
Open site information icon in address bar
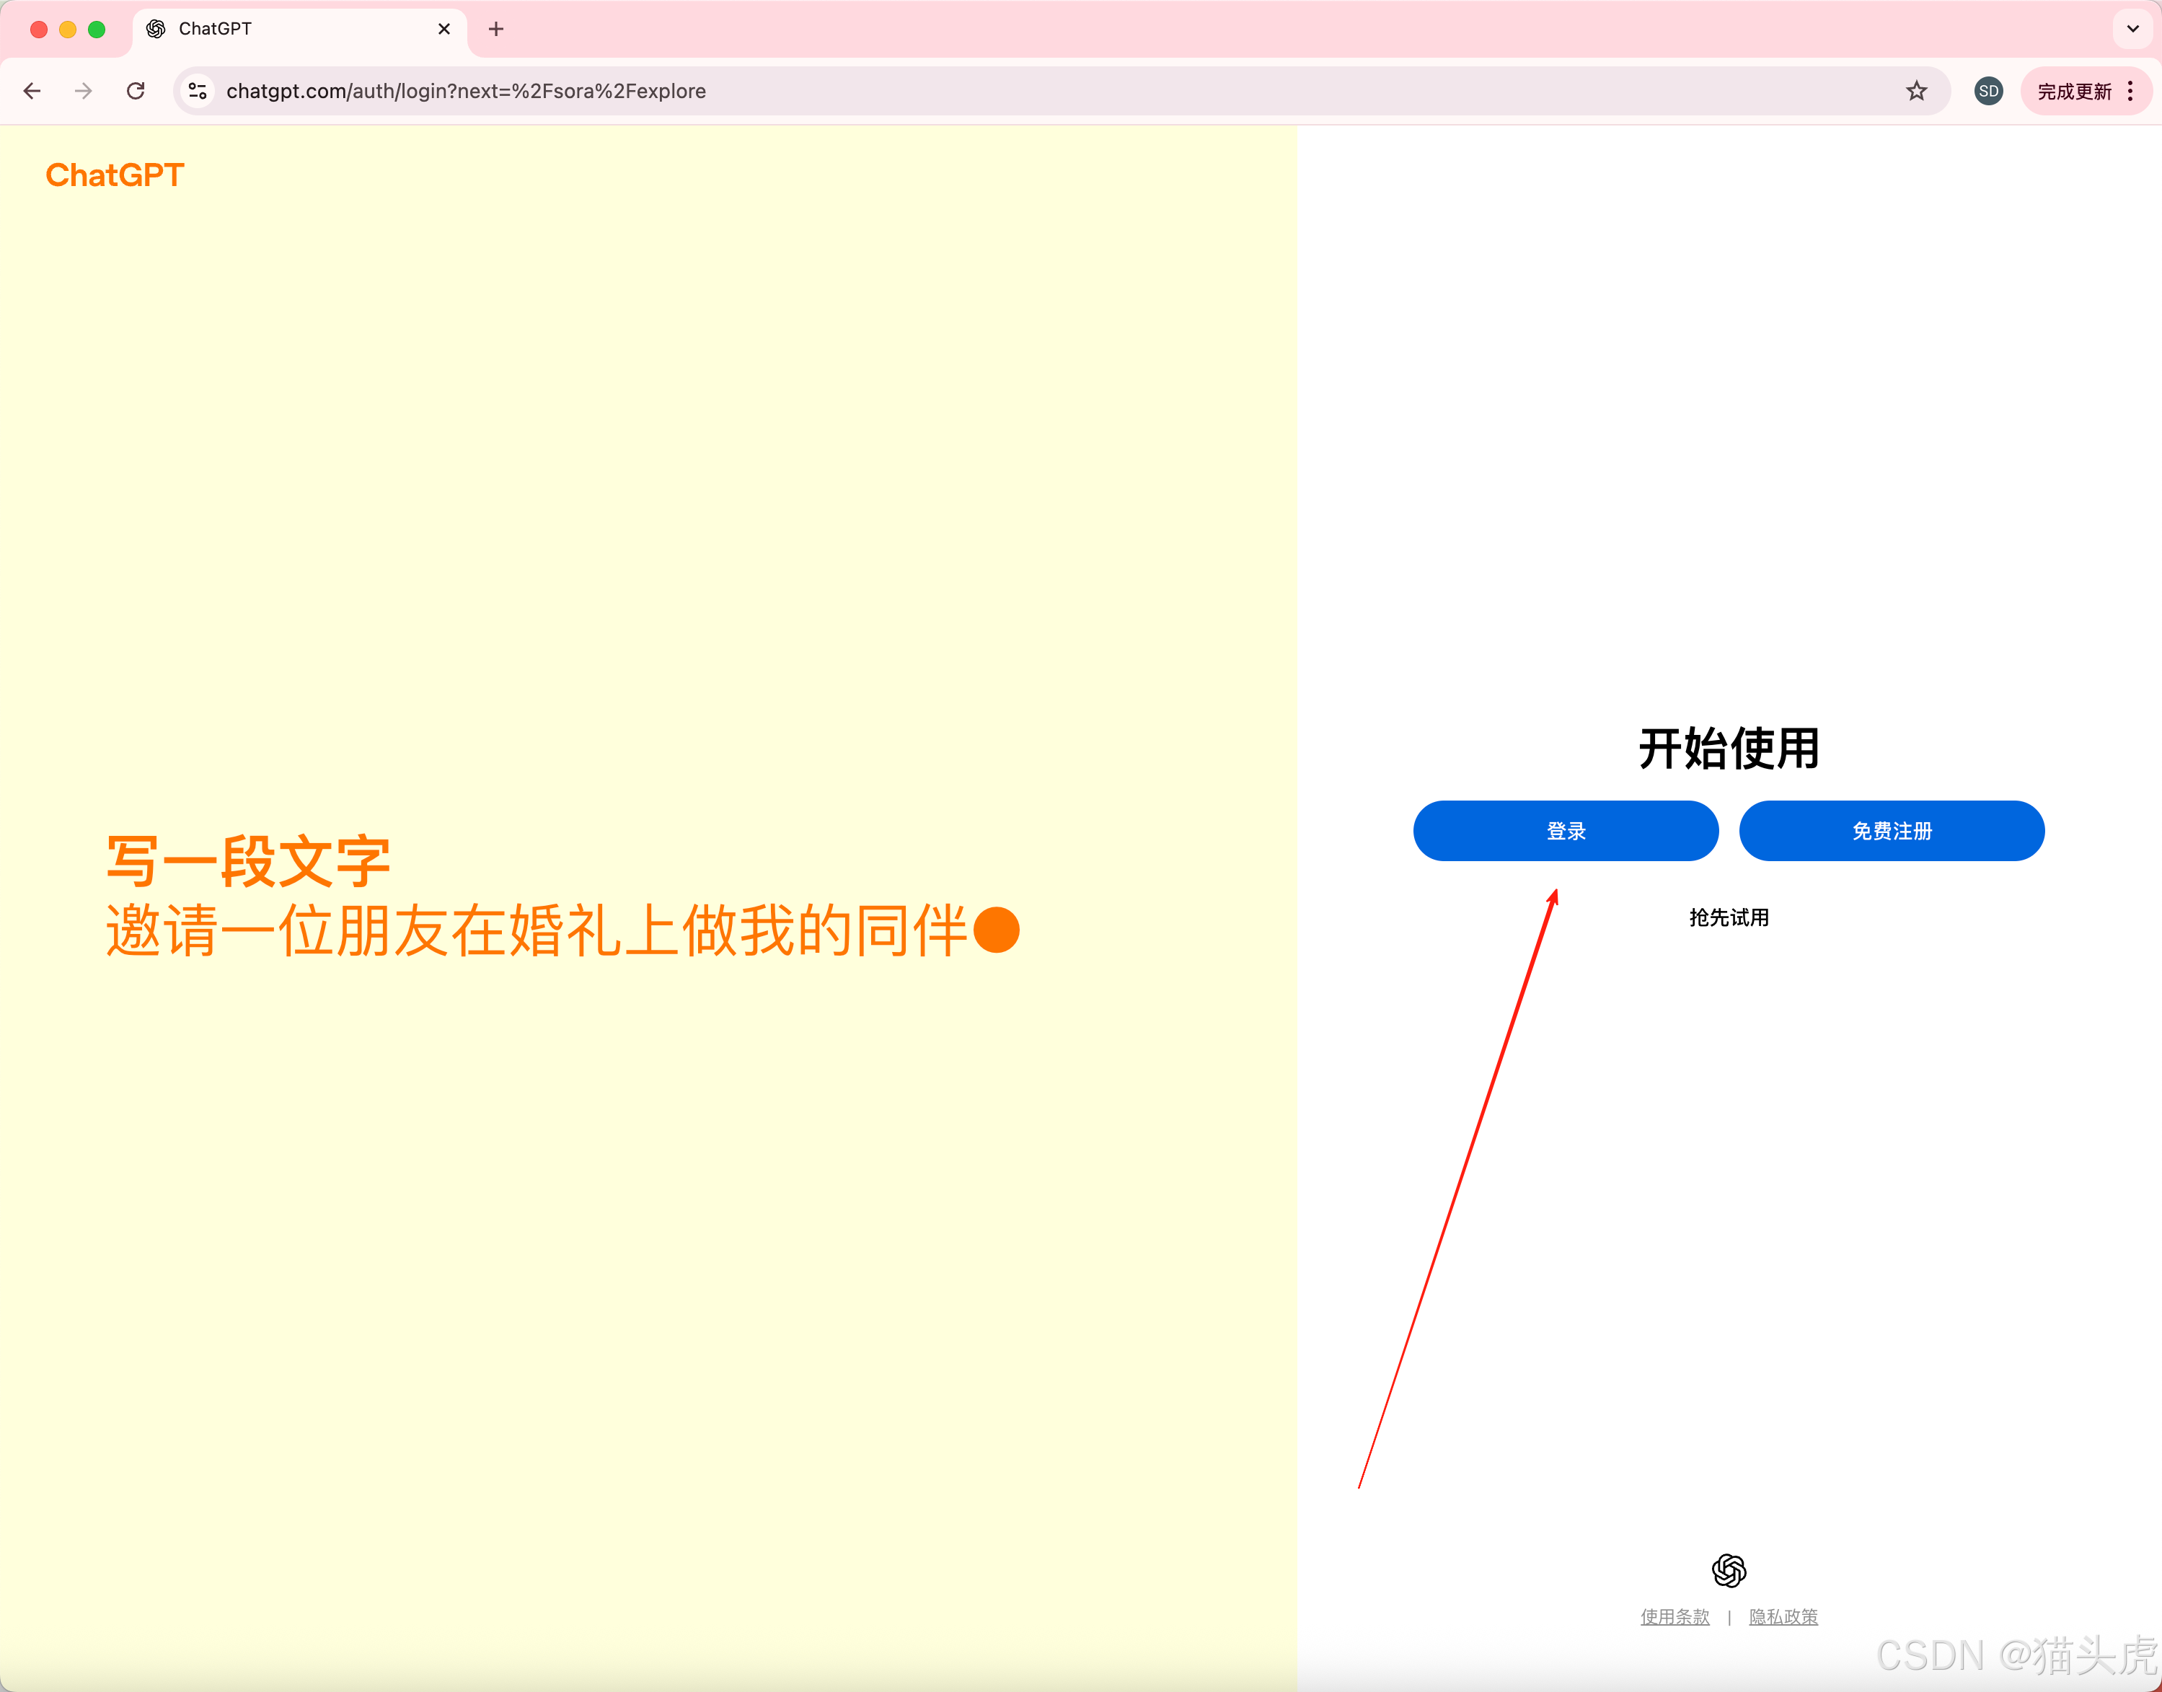pyautogui.click(x=198, y=91)
